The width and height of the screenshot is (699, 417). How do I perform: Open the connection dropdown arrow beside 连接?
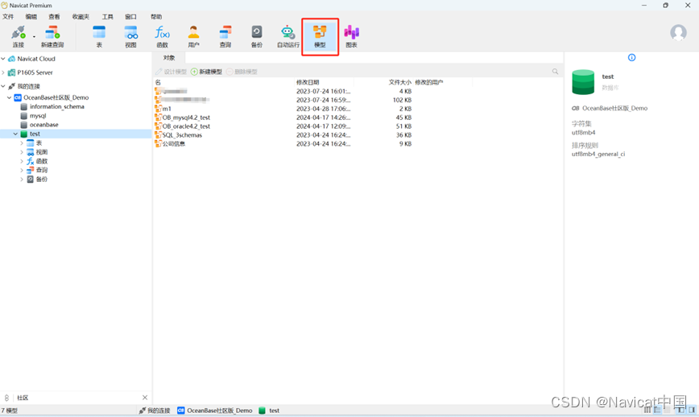coord(34,37)
